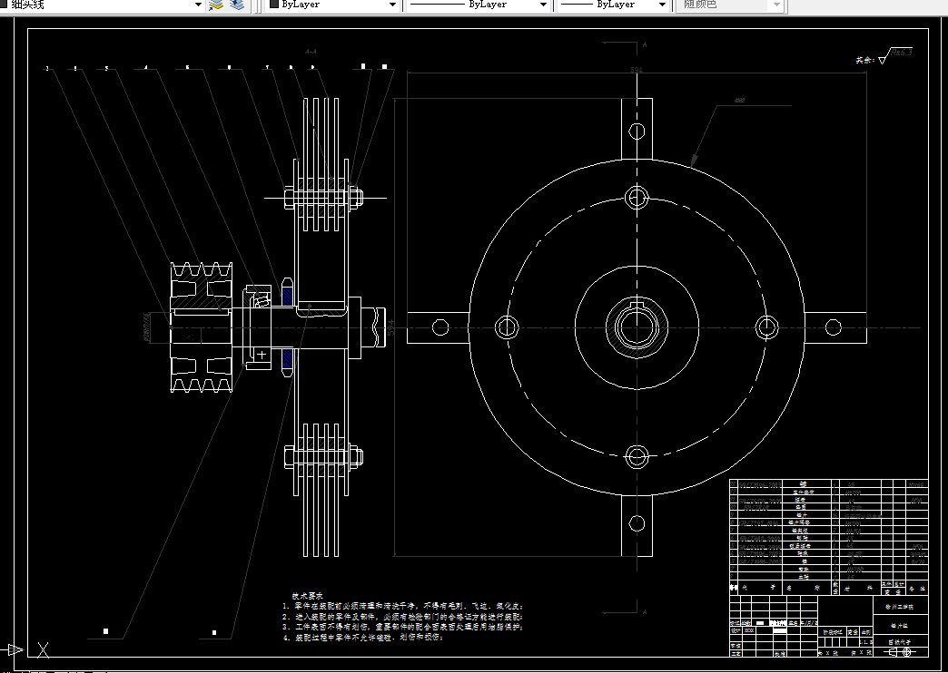The height and width of the screenshot is (673, 948).
Task: Click the layer previous icon
Action: click(x=237, y=5)
